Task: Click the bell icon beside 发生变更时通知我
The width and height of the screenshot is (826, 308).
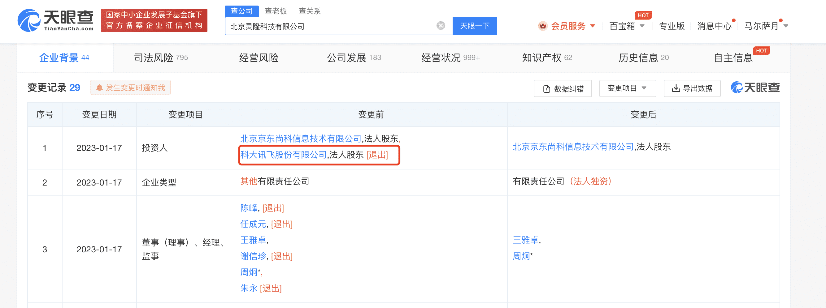Action: [x=100, y=87]
